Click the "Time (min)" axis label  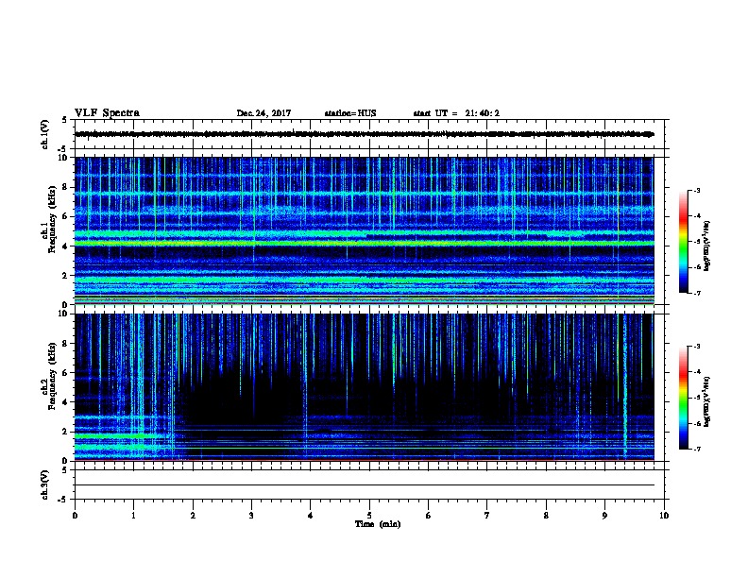pyautogui.click(x=378, y=524)
